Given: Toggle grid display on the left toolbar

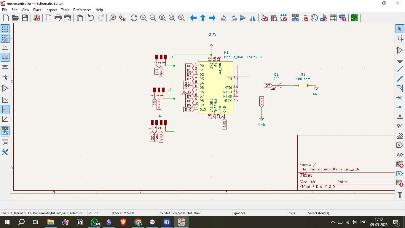Looking at the screenshot, I should pyautogui.click(x=5, y=29).
